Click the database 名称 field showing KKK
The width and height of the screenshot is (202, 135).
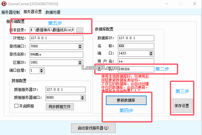point(136,46)
